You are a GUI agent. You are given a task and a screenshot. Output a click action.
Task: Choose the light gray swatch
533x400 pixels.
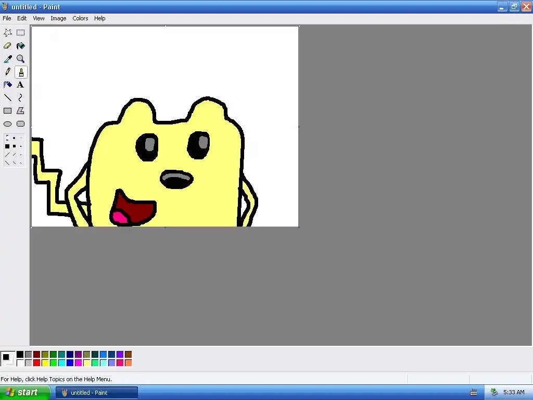[x=29, y=363]
